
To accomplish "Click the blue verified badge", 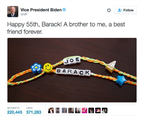I will pyautogui.click(x=64, y=10).
